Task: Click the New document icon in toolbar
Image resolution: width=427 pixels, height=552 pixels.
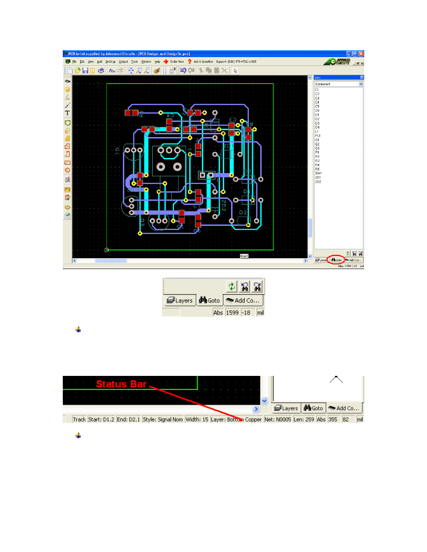Action: tap(69, 71)
